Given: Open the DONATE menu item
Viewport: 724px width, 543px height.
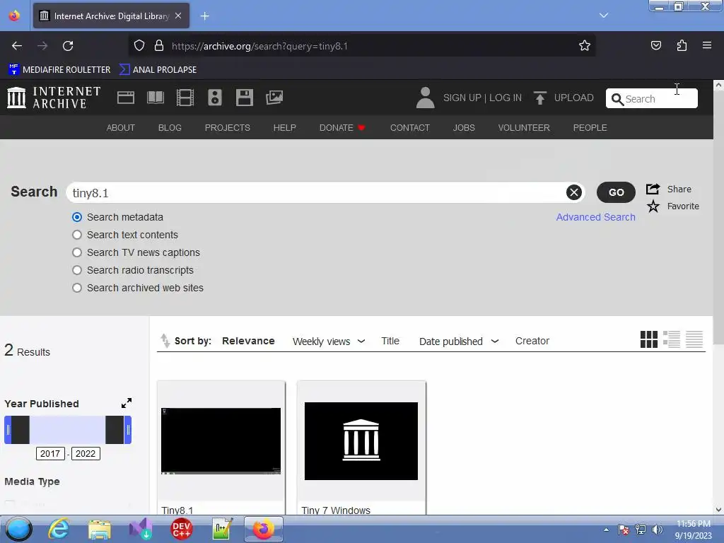Looking at the screenshot, I should tap(342, 127).
